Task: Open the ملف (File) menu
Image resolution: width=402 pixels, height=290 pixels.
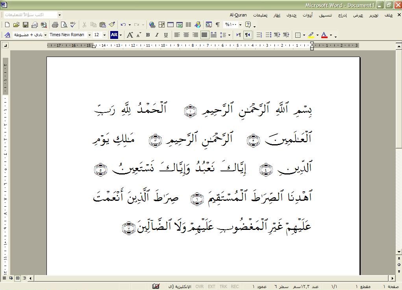Action: tap(388, 15)
